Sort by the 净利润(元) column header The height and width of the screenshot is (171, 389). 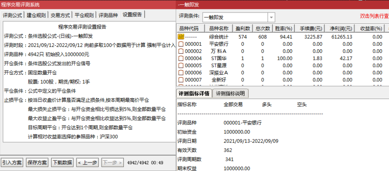point(339,28)
